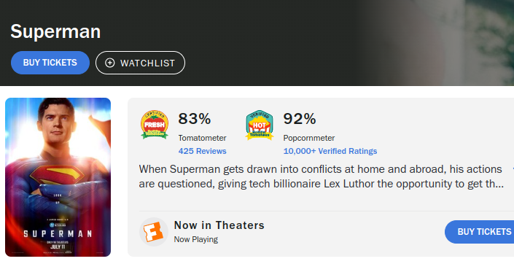Click the plus circle icon in Watchlist
The height and width of the screenshot is (264, 514).
(x=110, y=63)
